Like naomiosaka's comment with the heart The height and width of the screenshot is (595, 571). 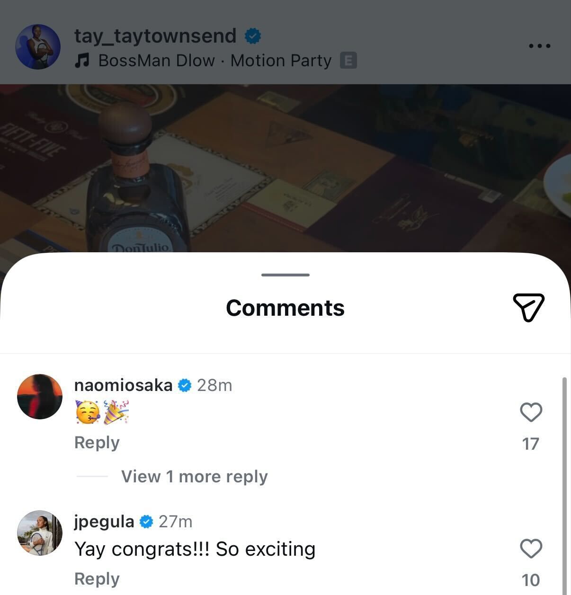click(x=531, y=412)
